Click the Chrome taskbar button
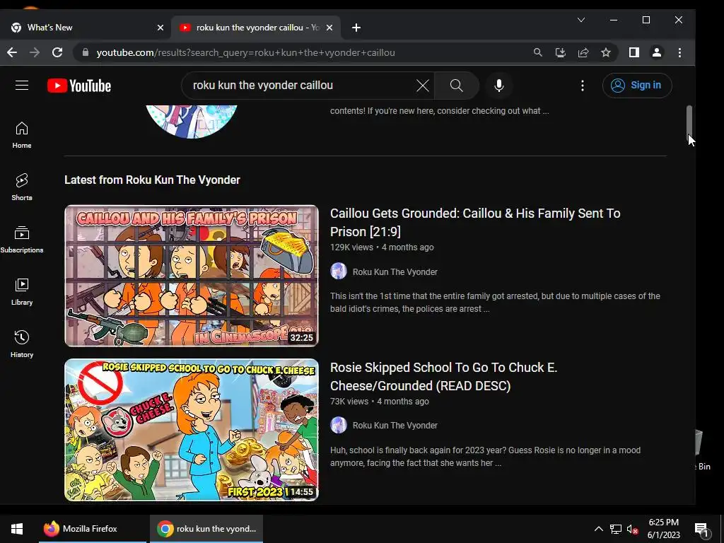724x543 pixels. coord(206,529)
